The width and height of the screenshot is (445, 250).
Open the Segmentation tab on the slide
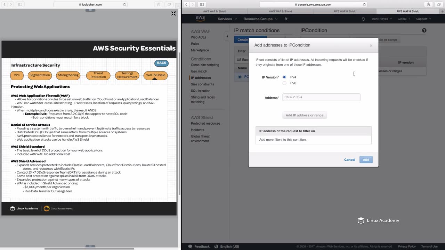[x=40, y=75]
